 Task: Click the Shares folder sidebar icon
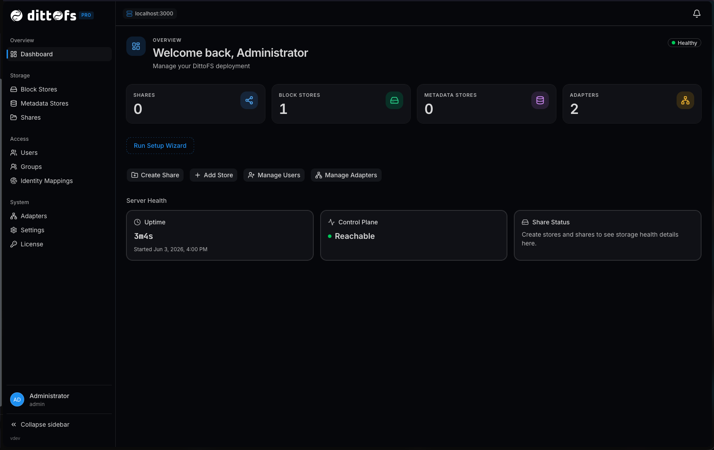[x=14, y=117]
